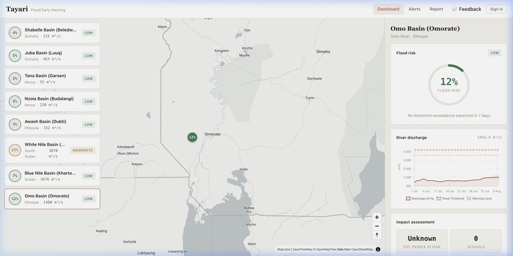513x256 pixels.
Task: Select the Tana Basin (Garsen) card
Action: (52, 79)
